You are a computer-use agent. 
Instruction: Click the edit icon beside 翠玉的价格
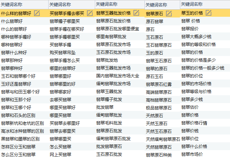coord(209,13)
